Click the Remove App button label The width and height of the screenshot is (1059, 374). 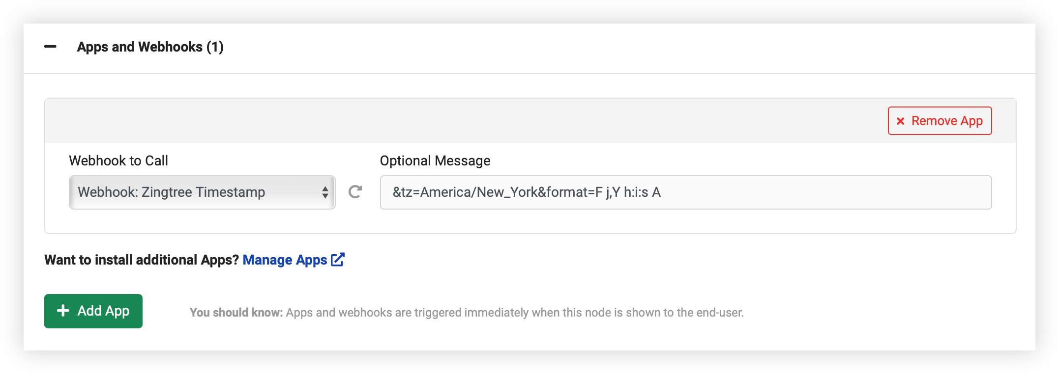(946, 121)
